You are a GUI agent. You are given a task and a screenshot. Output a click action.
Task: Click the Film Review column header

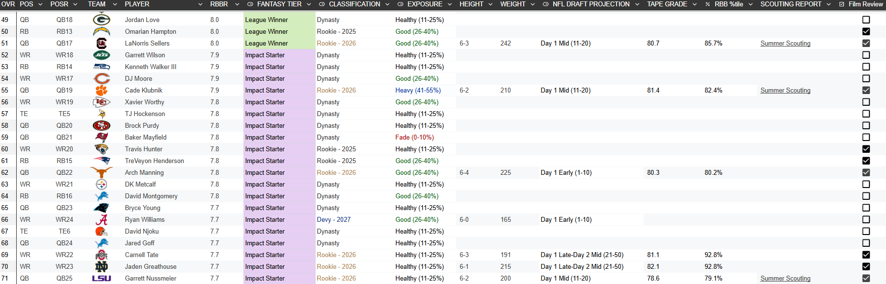866,4
